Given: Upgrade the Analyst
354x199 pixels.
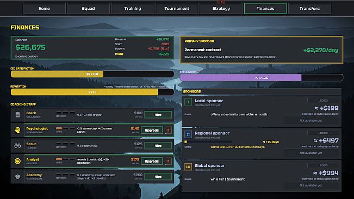Looking at the screenshot, I should click(x=152, y=161).
